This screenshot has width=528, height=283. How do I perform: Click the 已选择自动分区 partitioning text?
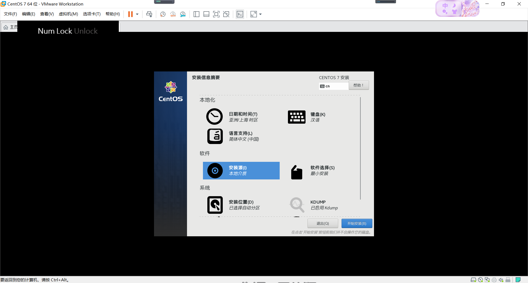click(244, 208)
